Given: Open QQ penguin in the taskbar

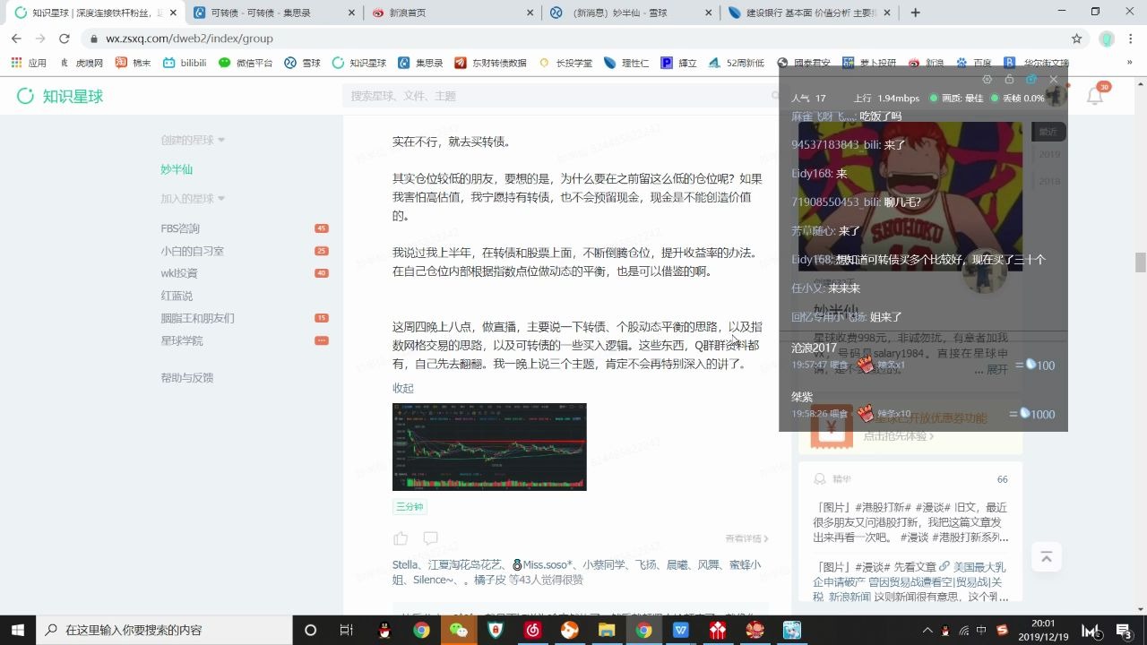Looking at the screenshot, I should 384,631.
